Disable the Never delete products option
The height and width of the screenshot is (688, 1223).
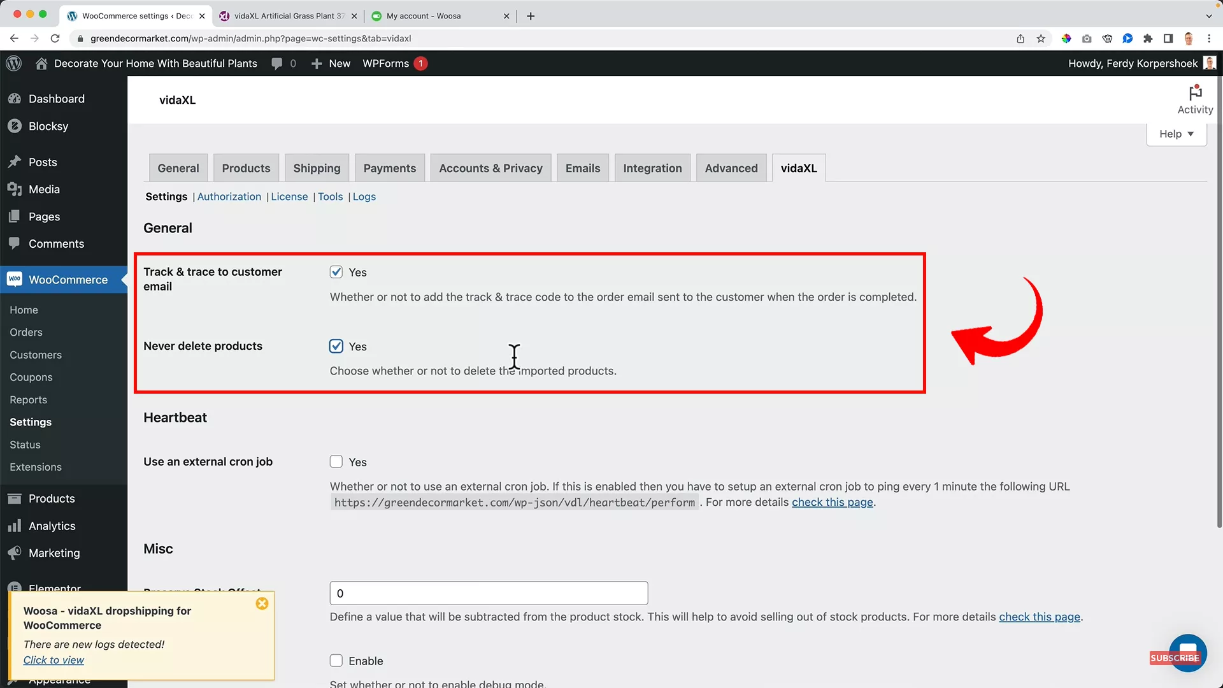tap(336, 346)
